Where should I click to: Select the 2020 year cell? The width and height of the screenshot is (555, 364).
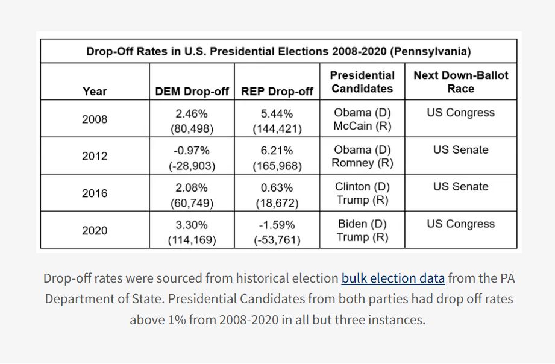pos(95,230)
